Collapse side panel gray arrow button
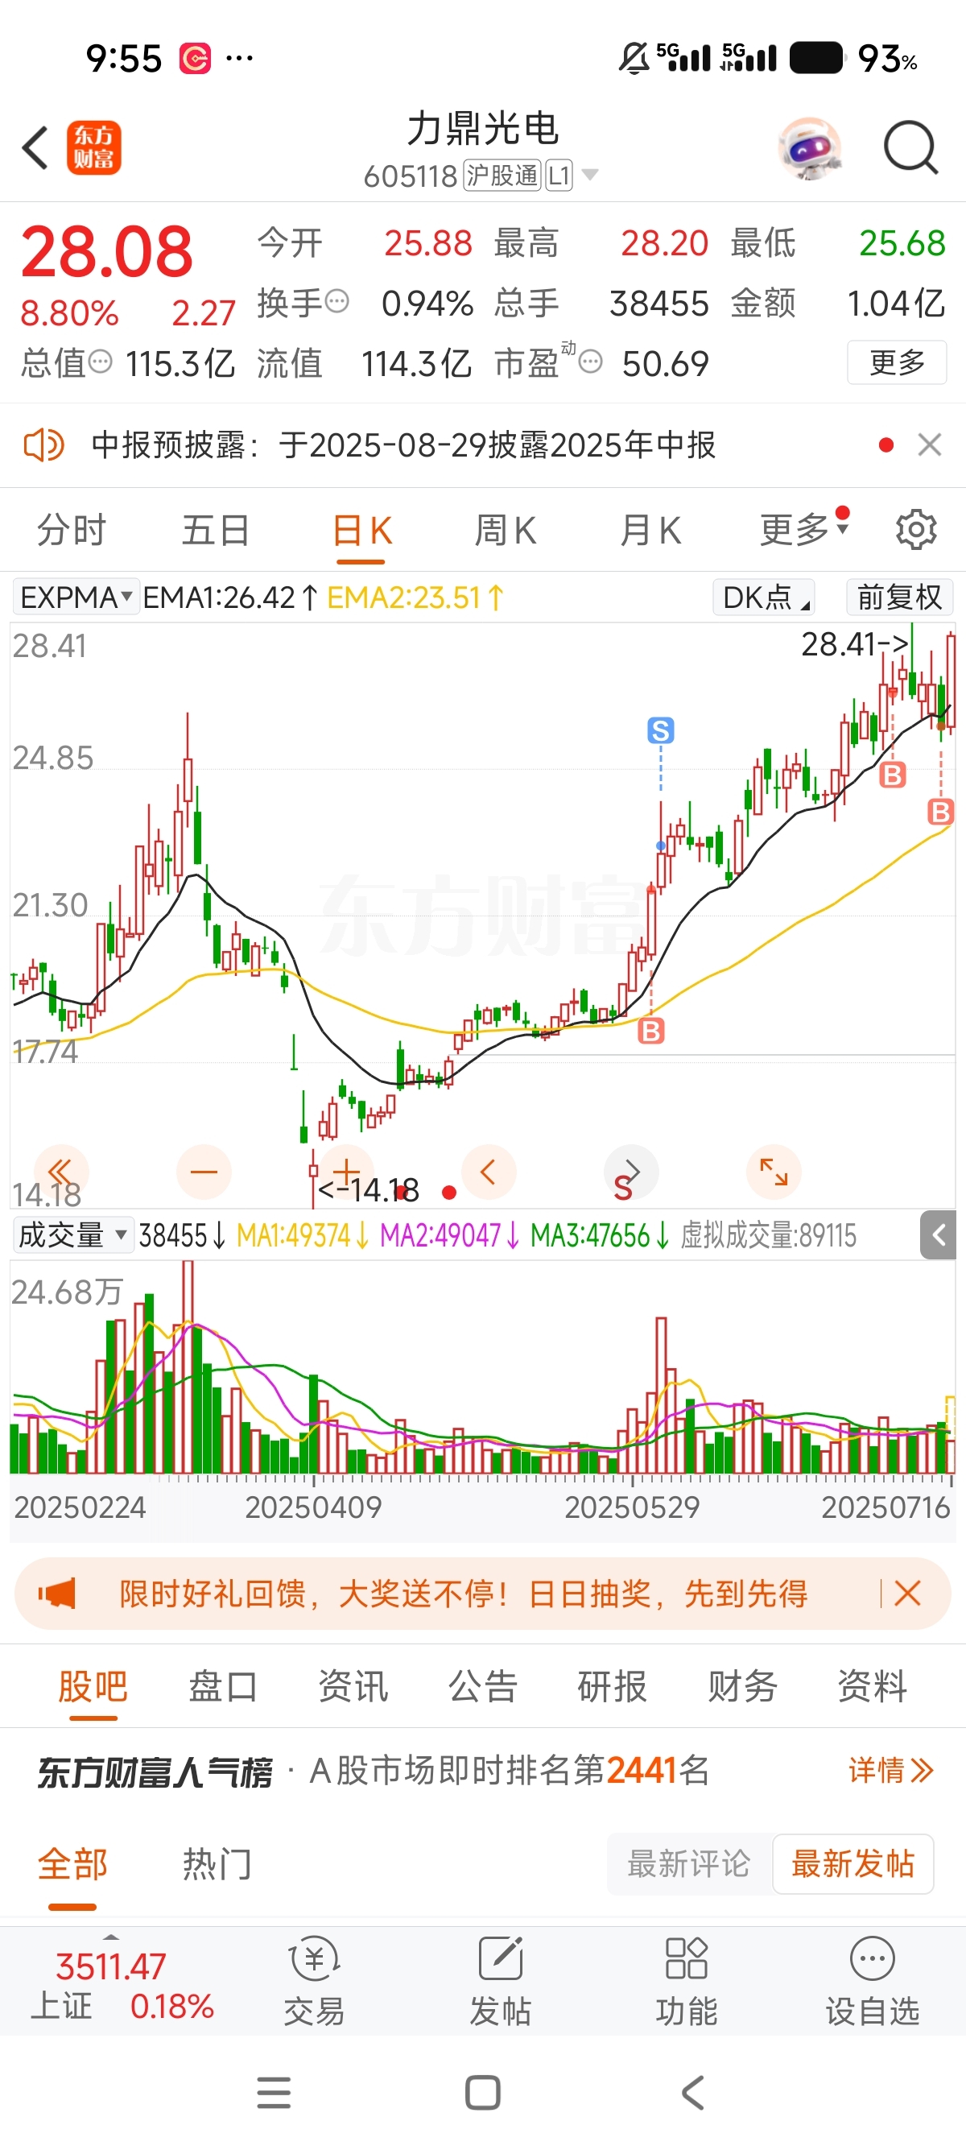The height and width of the screenshot is (2150, 966). (938, 1234)
